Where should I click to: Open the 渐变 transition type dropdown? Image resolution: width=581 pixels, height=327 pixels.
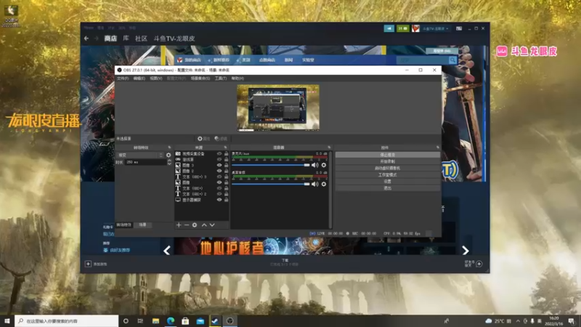pyautogui.click(x=140, y=155)
